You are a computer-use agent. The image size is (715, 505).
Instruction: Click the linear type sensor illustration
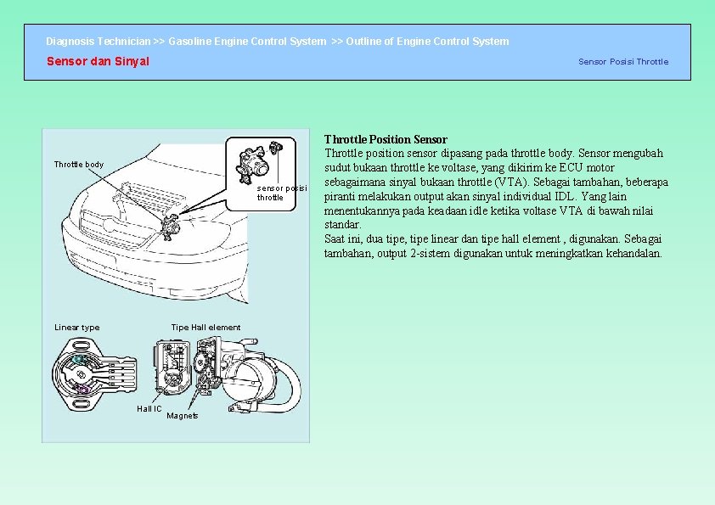click(x=94, y=374)
